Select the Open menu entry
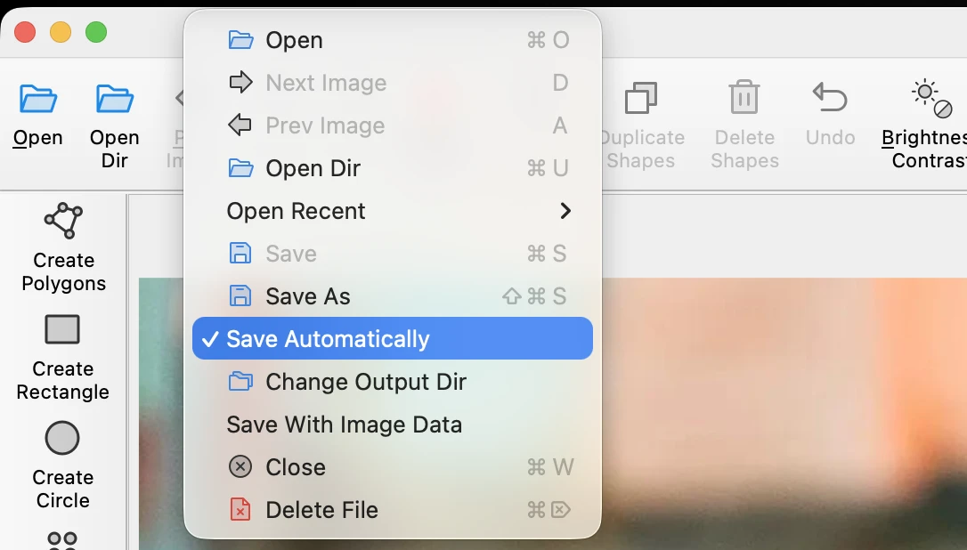The image size is (967, 550). coord(294,40)
